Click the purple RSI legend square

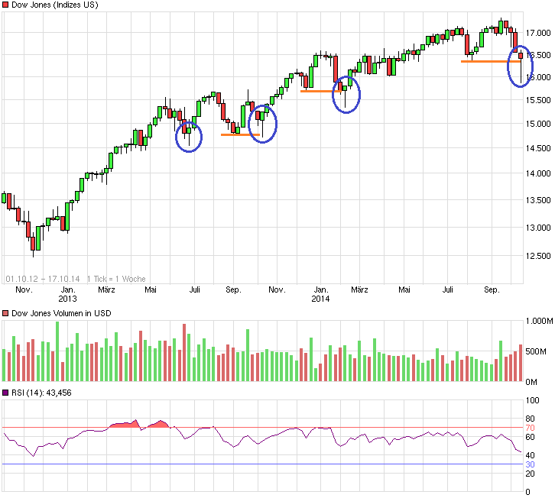point(5,393)
